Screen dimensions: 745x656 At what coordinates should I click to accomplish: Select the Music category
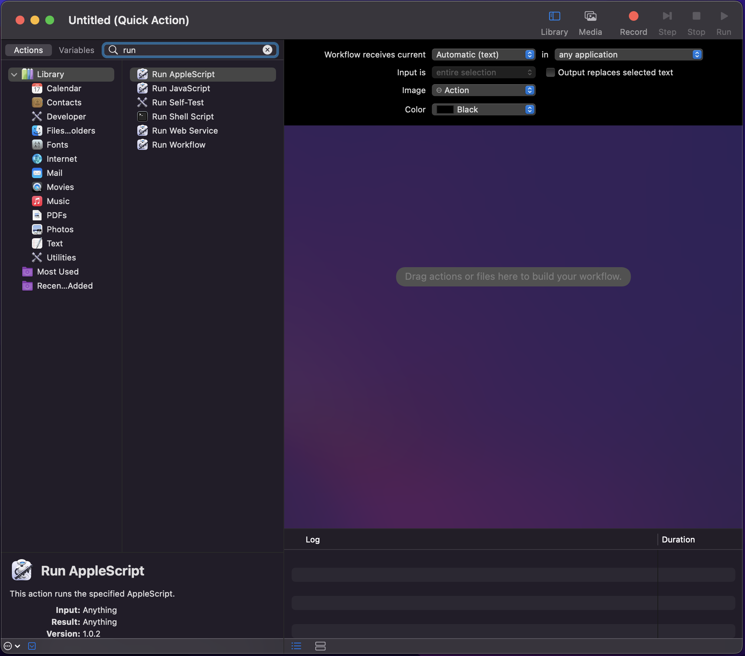[x=58, y=201]
